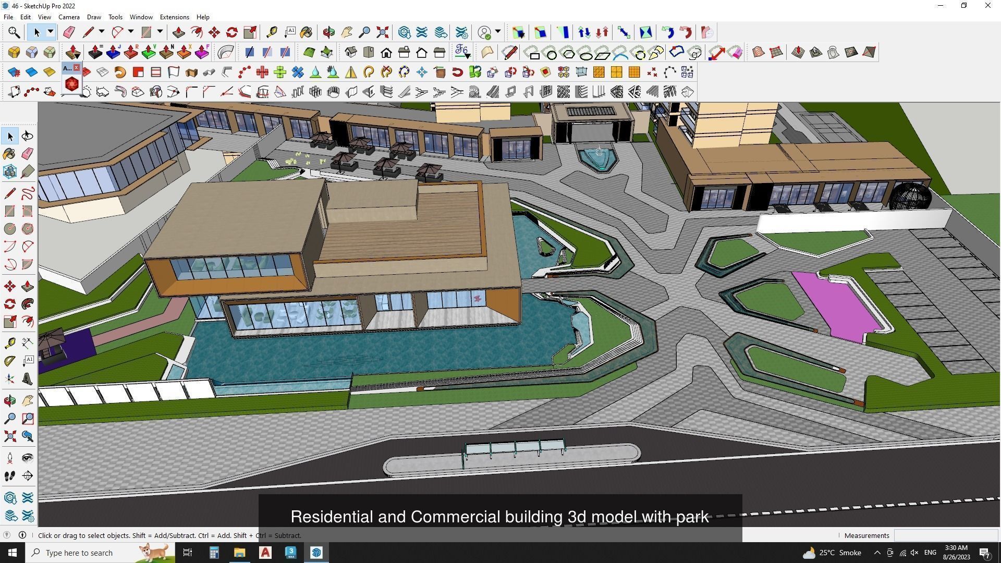Open the Edit menu
Image resolution: width=1001 pixels, height=563 pixels.
click(25, 17)
